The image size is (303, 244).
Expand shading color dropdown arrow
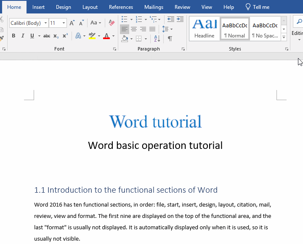coord(131,39)
